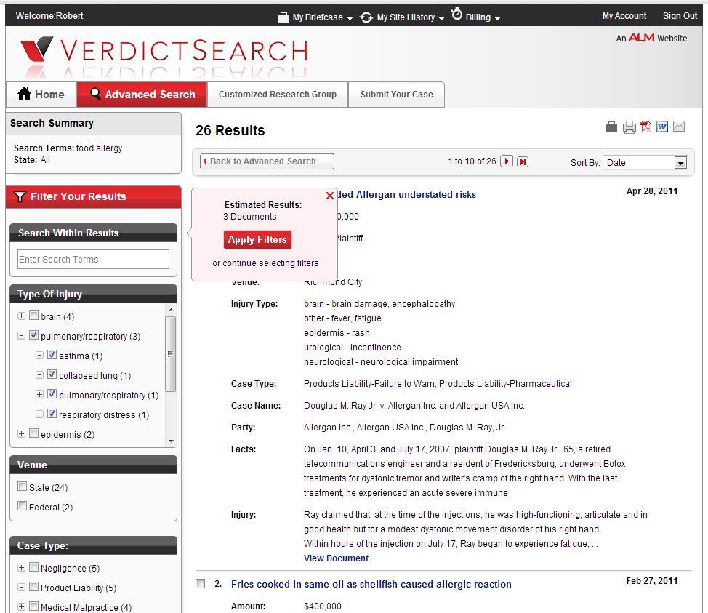708x613 pixels.
Task: Uncheck the respiratory distress checkbox
Action: click(x=52, y=414)
